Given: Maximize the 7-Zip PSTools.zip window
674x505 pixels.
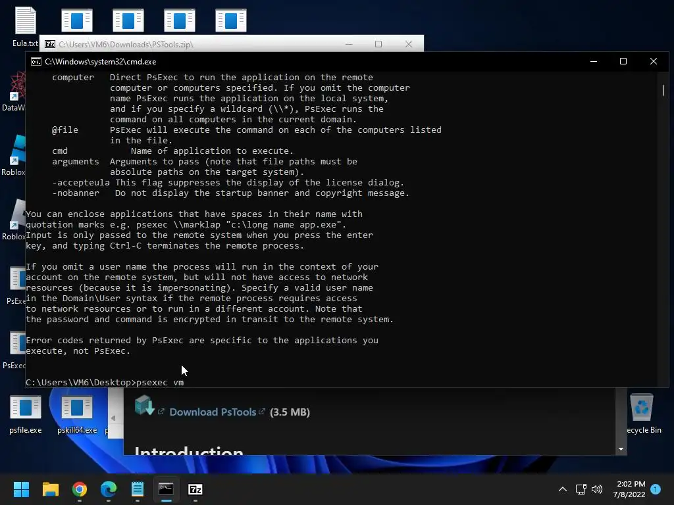Looking at the screenshot, I should pyautogui.click(x=378, y=44).
